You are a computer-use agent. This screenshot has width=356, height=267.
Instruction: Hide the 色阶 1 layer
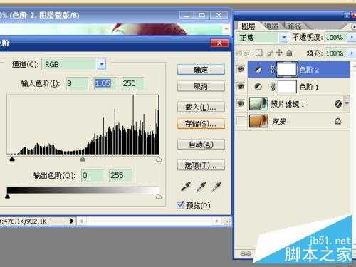(x=241, y=87)
